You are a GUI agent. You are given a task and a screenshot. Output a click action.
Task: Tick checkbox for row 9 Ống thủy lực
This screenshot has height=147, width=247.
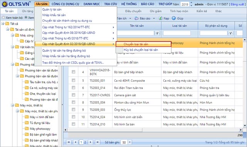pyautogui.click(x=73, y=109)
